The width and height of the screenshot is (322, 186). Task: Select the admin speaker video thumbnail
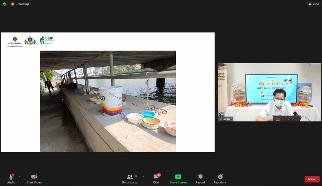coord(269,92)
